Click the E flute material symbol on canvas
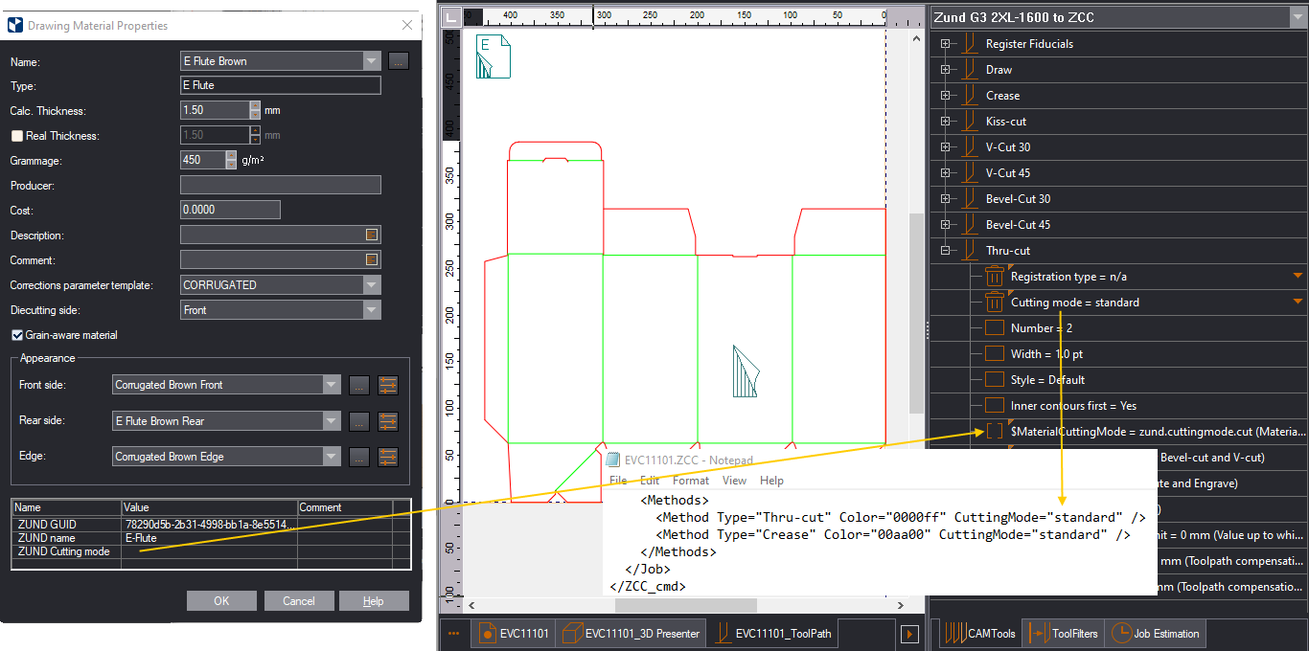Screen dimensions: 1309x651 point(494,56)
